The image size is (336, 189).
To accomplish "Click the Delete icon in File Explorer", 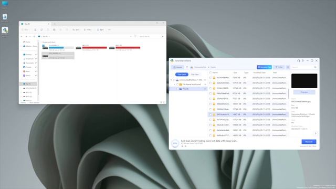I will 67,30.
